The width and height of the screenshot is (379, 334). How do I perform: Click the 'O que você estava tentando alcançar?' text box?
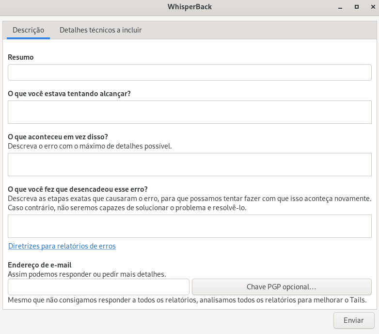point(189,112)
